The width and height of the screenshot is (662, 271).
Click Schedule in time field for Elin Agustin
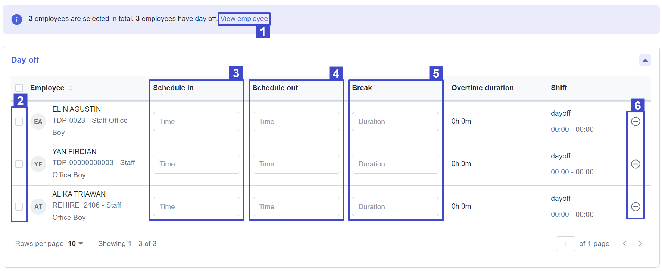pos(196,122)
